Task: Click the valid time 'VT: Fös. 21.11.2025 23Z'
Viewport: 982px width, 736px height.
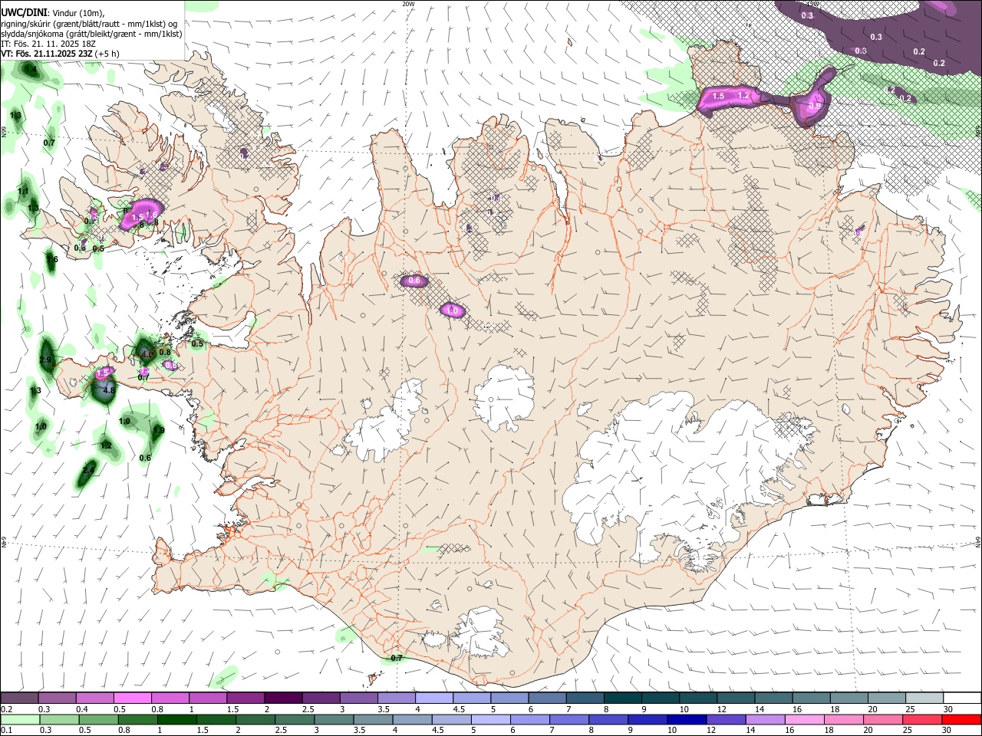Action: click(47, 54)
